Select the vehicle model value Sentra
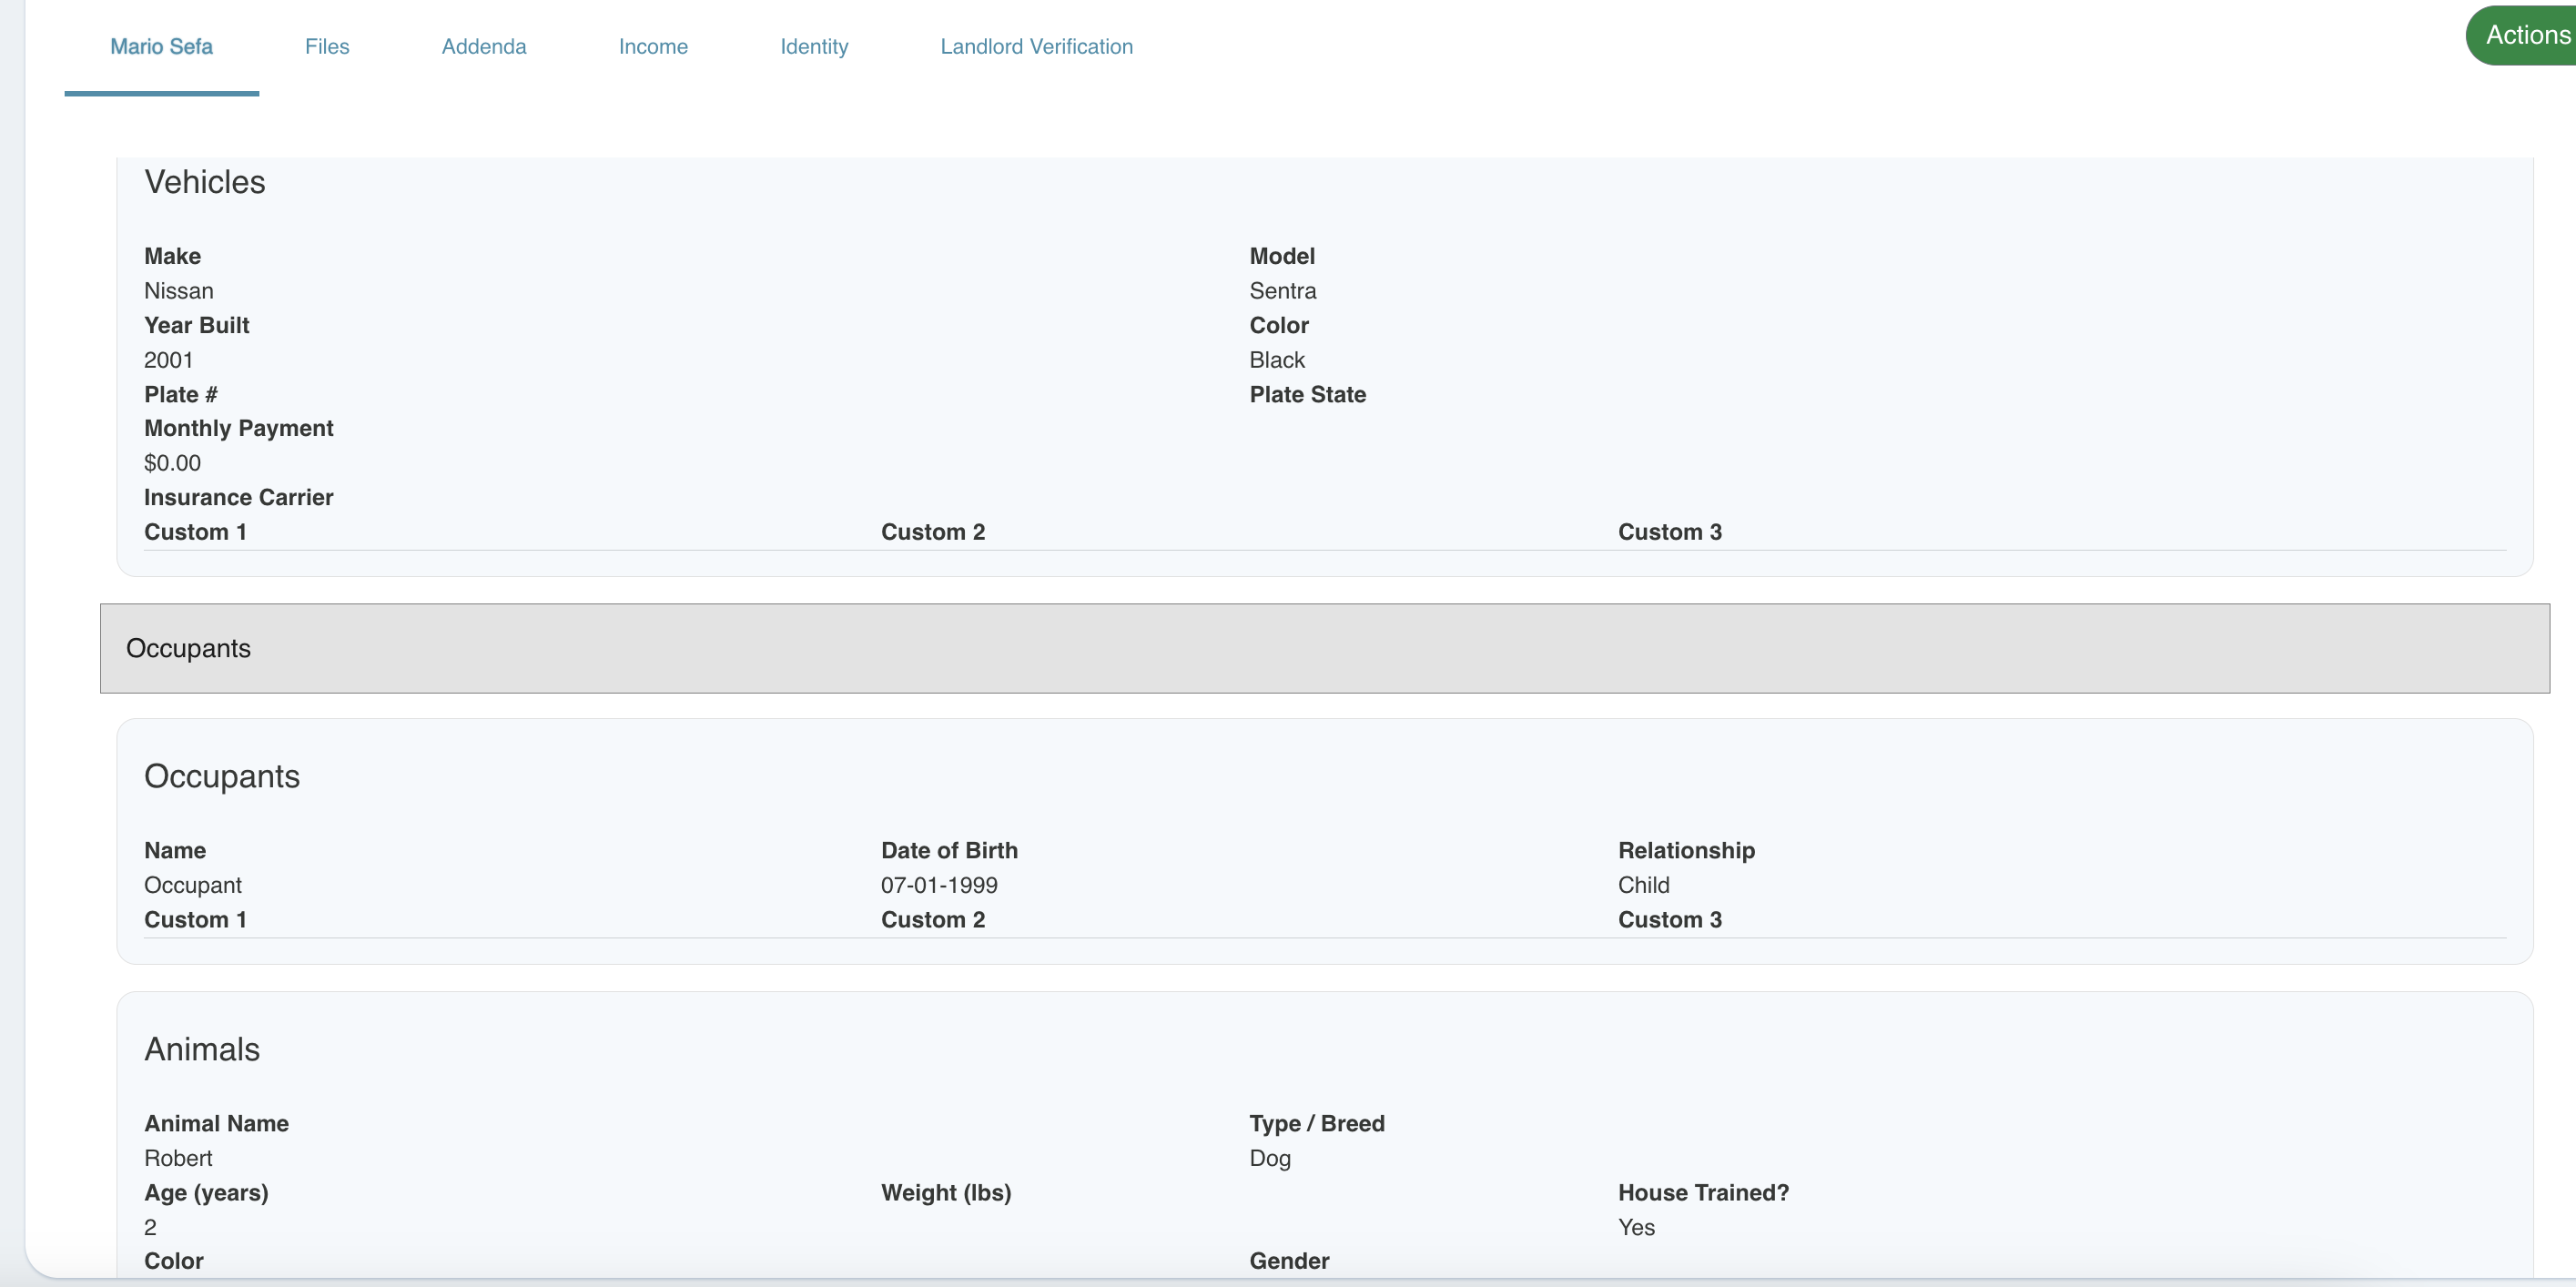The width and height of the screenshot is (2576, 1287). [1283, 291]
